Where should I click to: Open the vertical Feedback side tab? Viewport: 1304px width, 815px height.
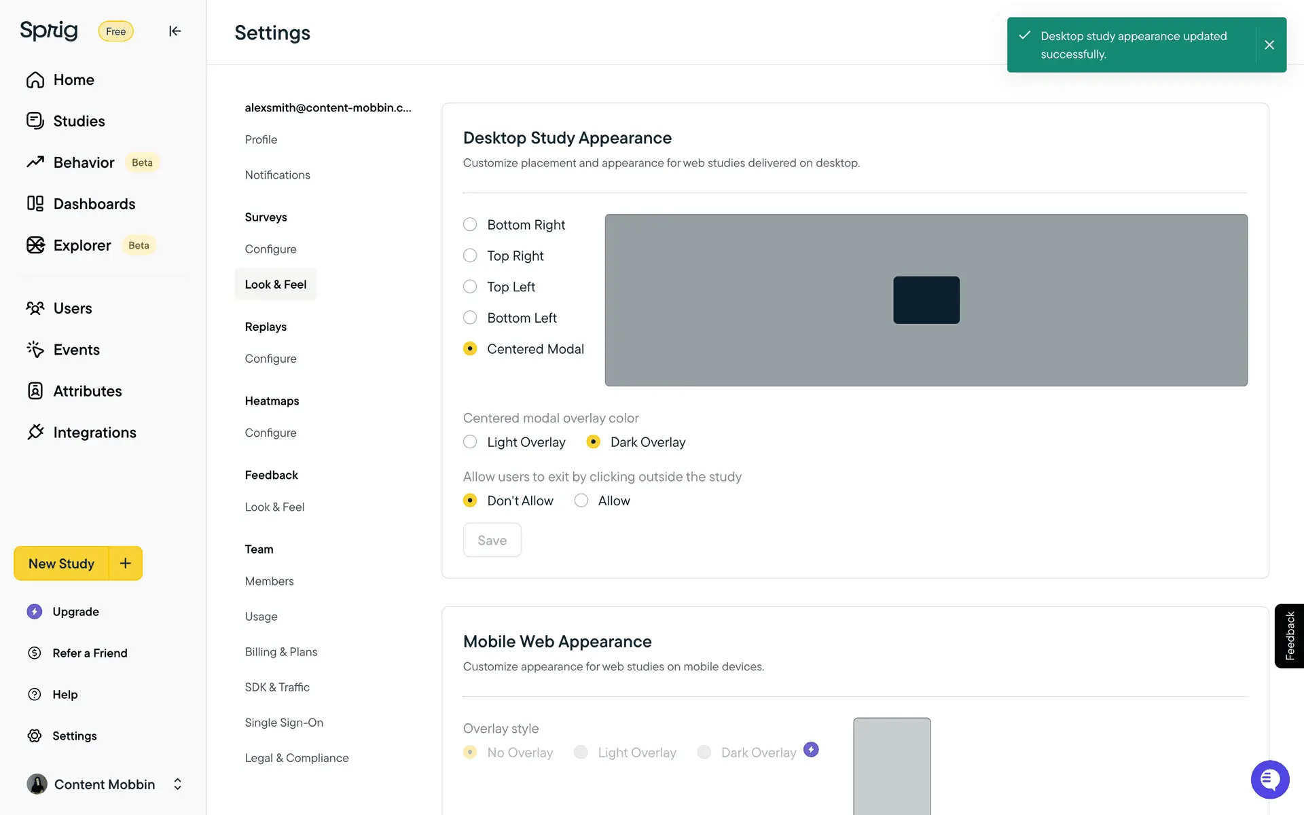(1289, 636)
